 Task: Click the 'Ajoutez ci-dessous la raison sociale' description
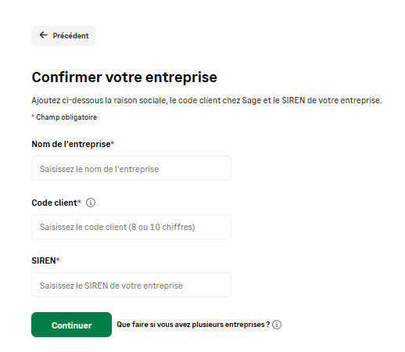[206, 100]
